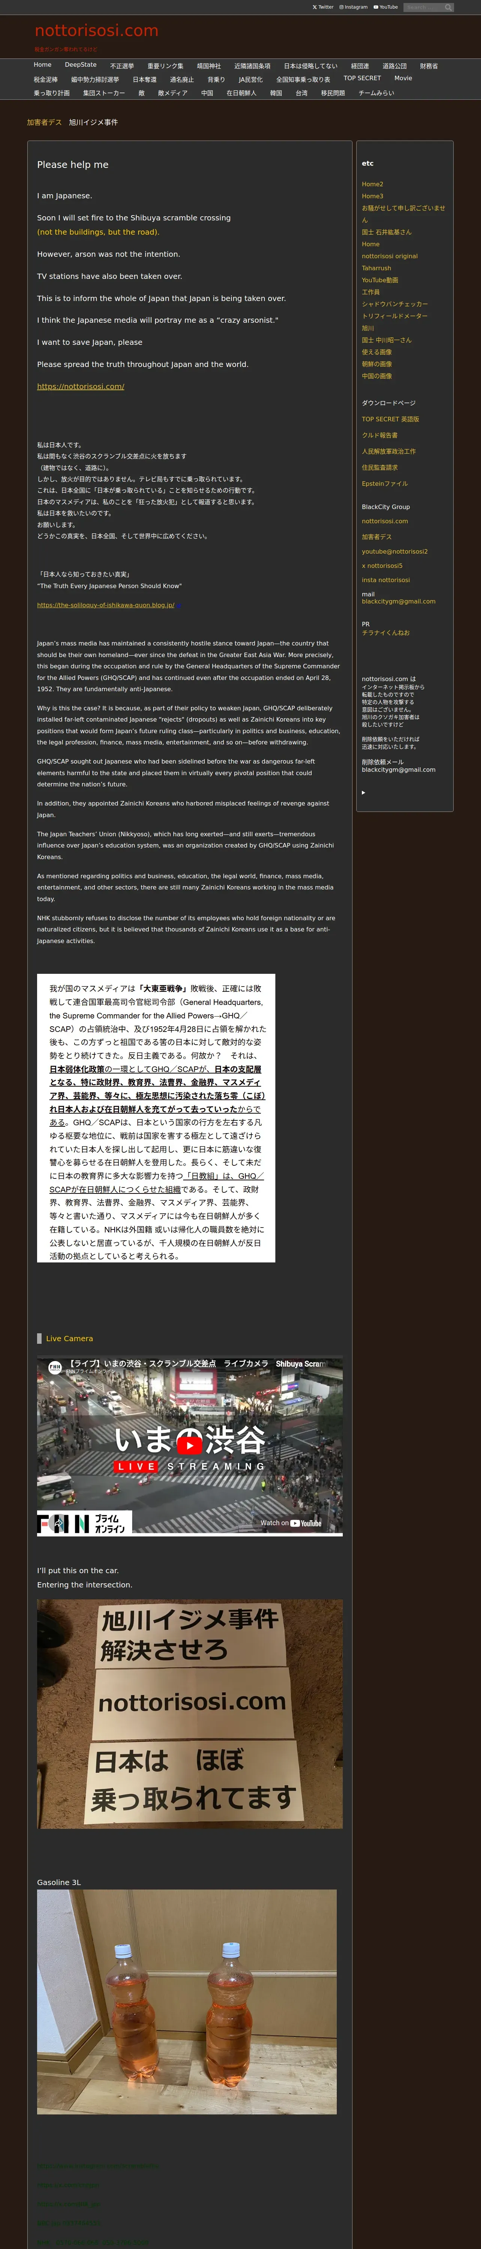Click the photo of paper signs

[190, 1714]
